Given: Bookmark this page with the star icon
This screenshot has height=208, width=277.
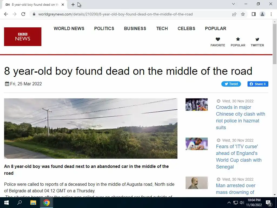Looking at the screenshot, I should [x=243, y=14].
